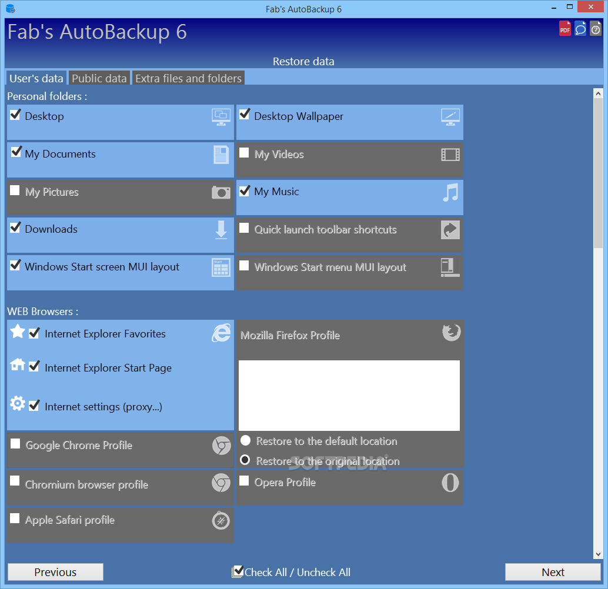The image size is (608, 589).
Task: Click the Internet Explorer logo icon
Action: click(x=222, y=333)
